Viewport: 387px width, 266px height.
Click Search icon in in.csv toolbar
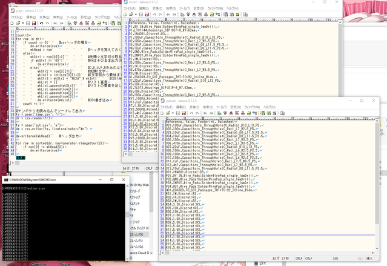[182, 15]
